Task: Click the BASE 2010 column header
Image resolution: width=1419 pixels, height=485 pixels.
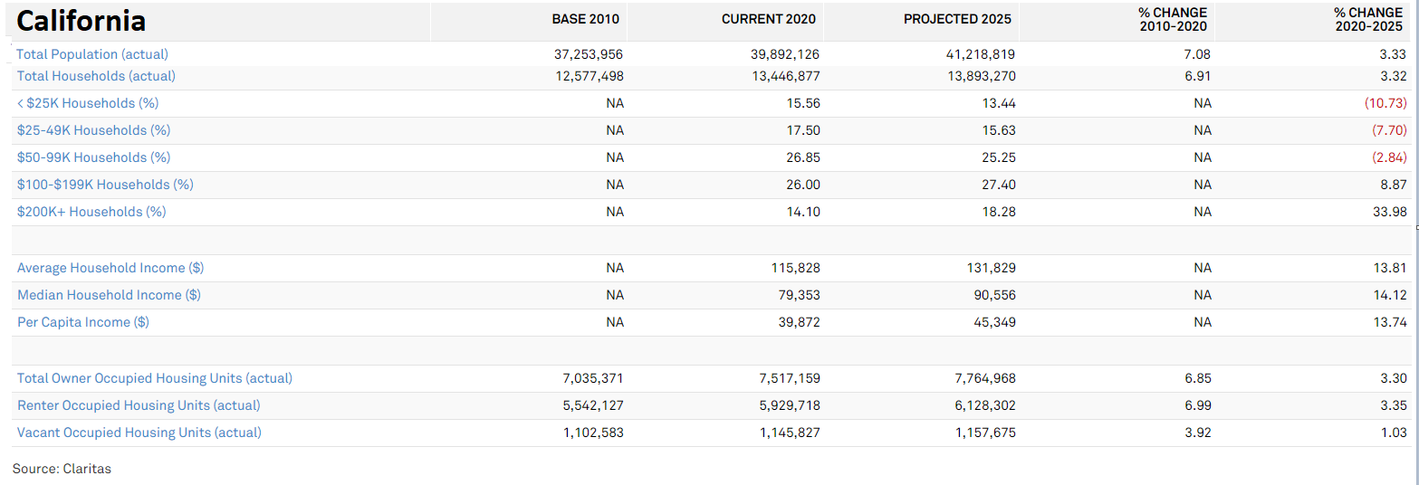Action: tap(586, 19)
